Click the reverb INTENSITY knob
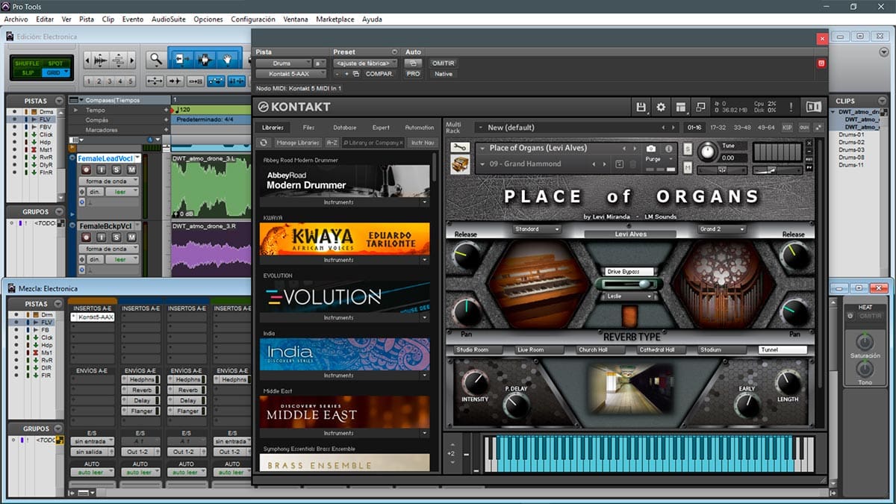This screenshot has width=896, height=504. 474,382
